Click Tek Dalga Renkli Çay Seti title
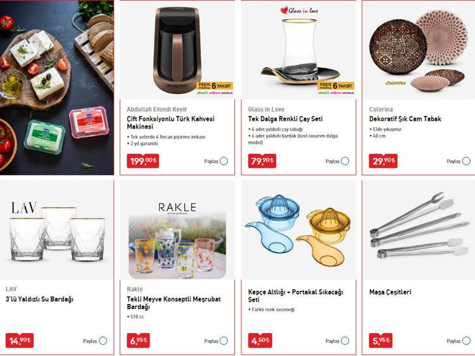Screen dimensions: 475x356 [286, 118]
